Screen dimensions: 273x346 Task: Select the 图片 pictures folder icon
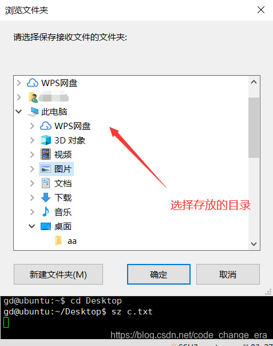pyautogui.click(x=46, y=169)
